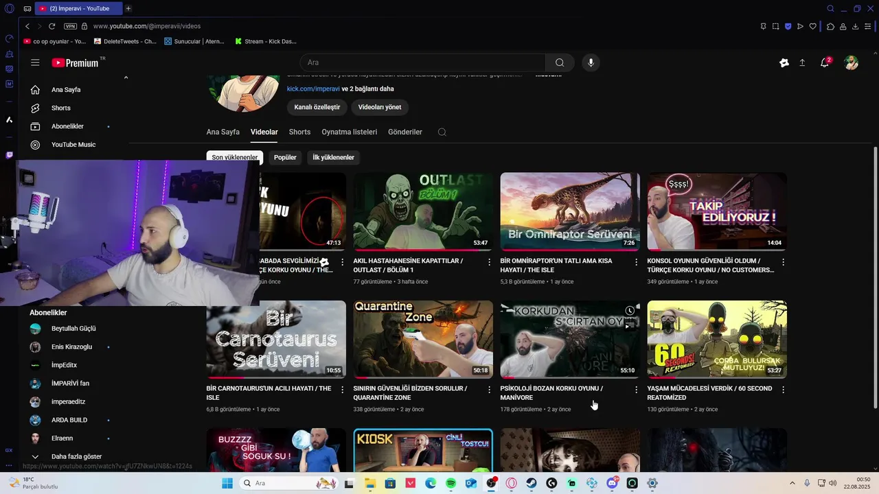This screenshot has width=879, height=494.
Task: Switch to Ana Sayfa channel tab
Action: pos(223,132)
